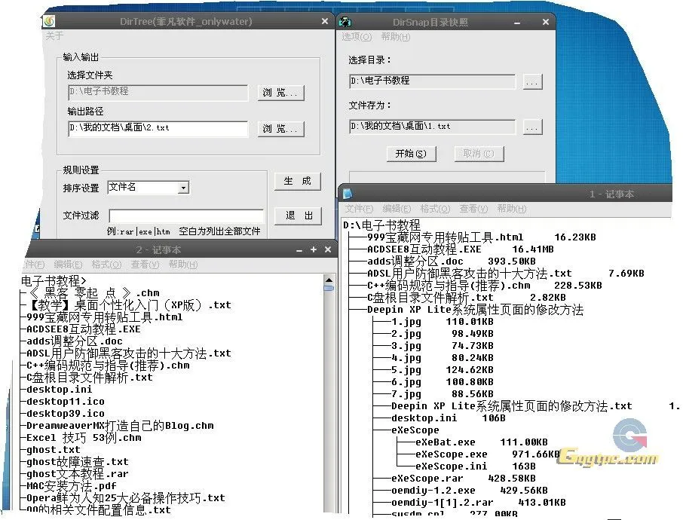The height and width of the screenshot is (520, 683).
Task: Open the 选项(O) menu in DirSnap
Action: pos(359,37)
